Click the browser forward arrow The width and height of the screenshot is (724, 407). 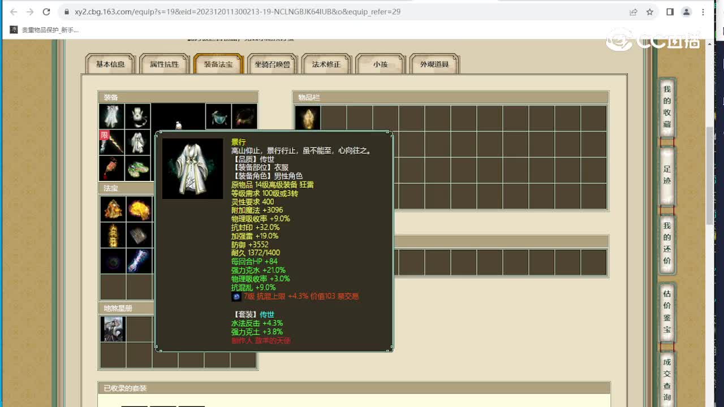pyautogui.click(x=30, y=12)
